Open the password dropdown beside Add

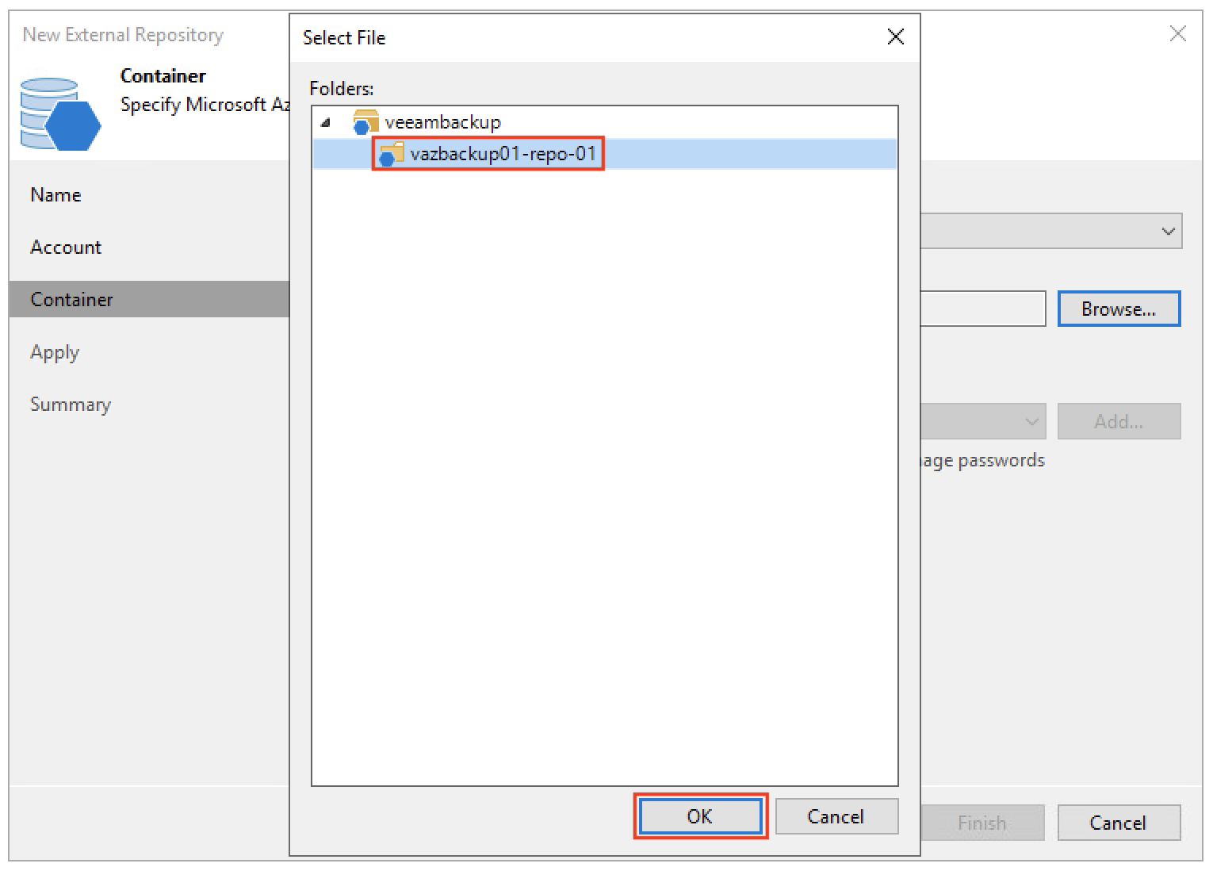click(x=983, y=421)
